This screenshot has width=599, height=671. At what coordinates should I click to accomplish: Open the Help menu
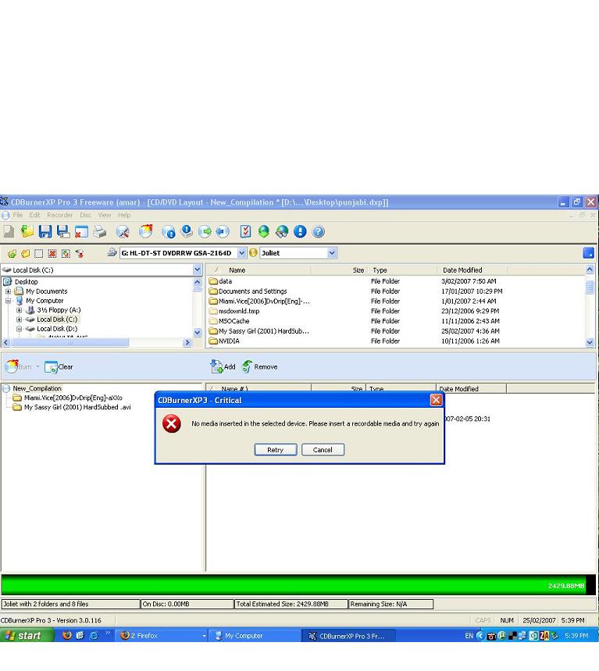[x=124, y=215]
